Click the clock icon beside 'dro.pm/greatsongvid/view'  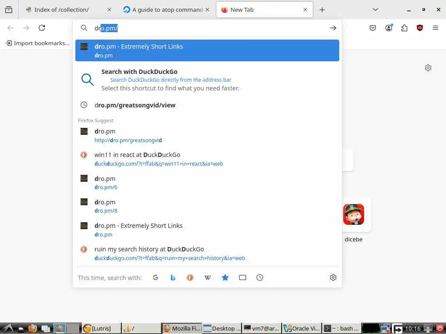coord(84,105)
